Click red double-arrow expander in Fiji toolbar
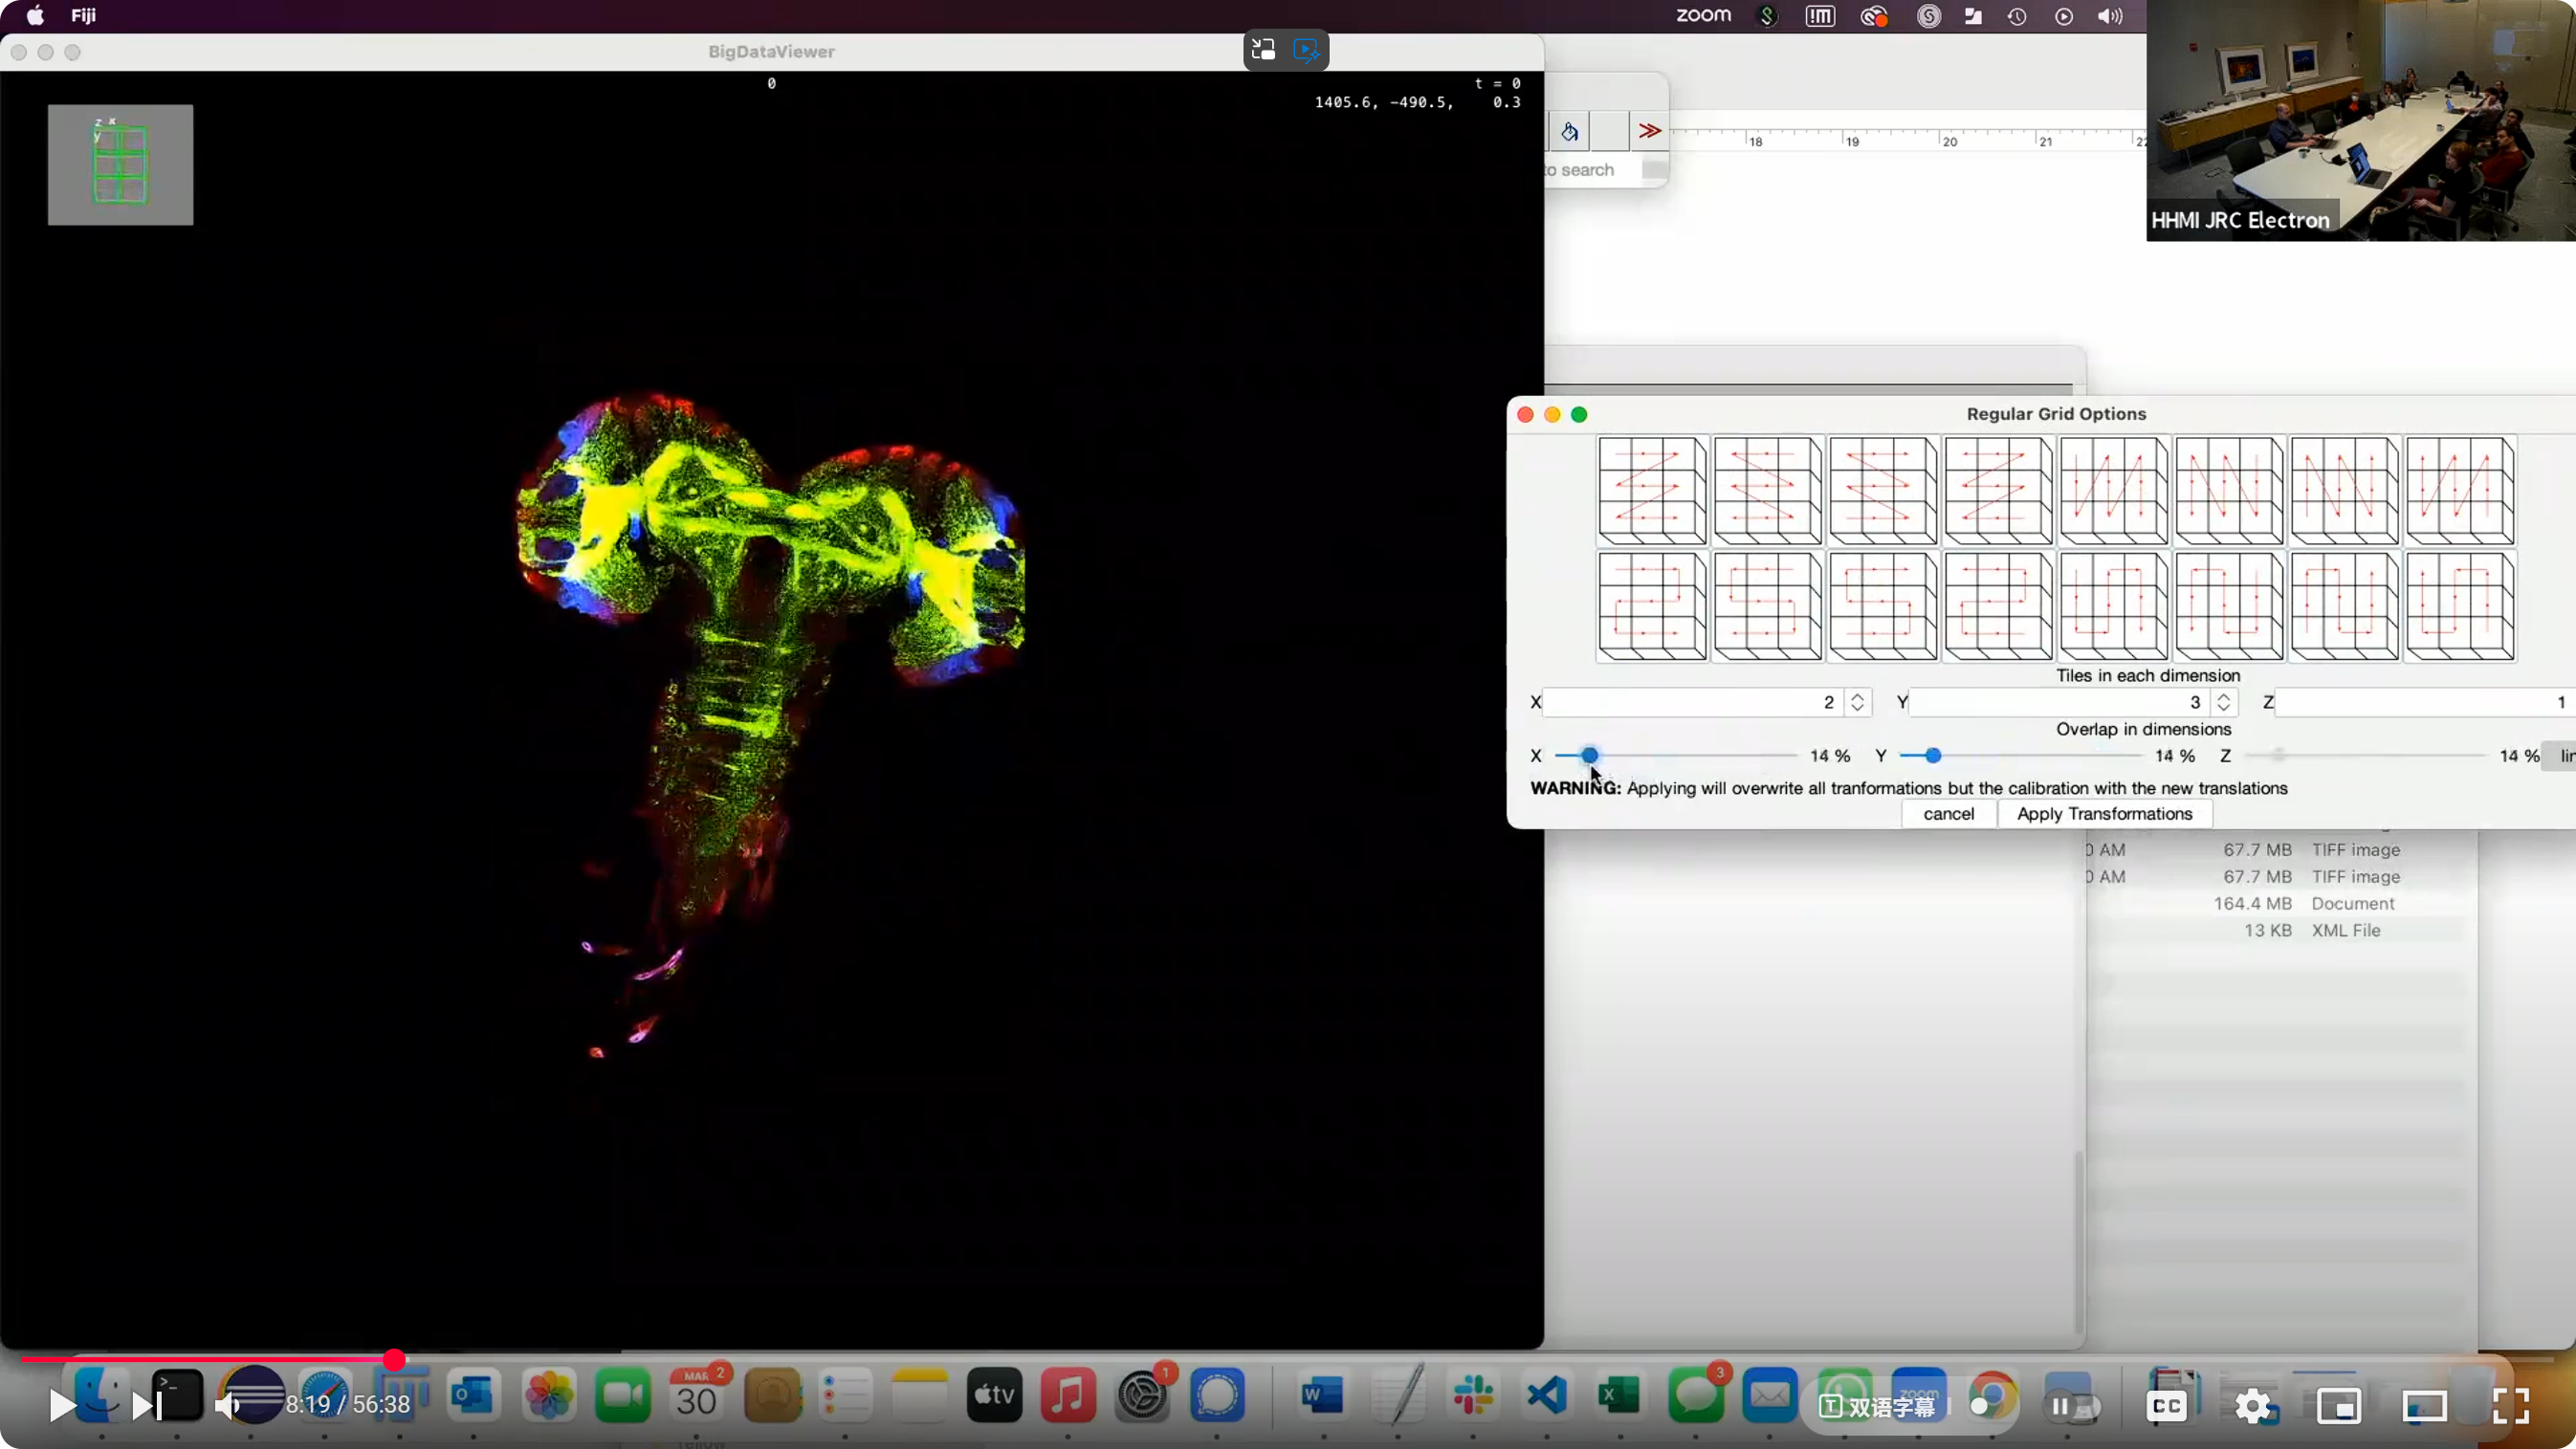 pos(1649,131)
